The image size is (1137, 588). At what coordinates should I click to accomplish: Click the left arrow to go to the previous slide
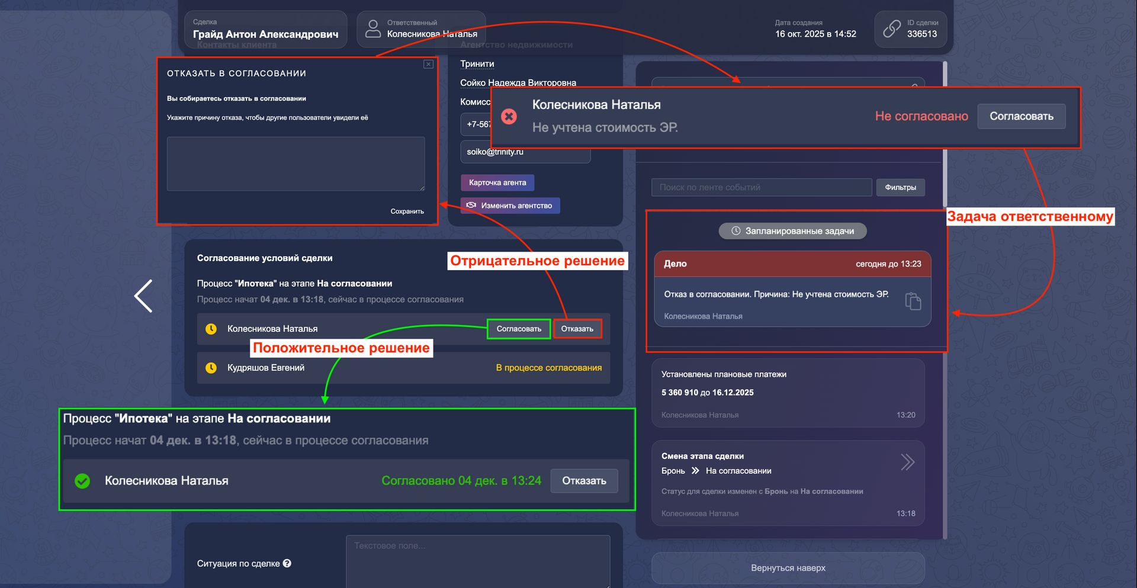pos(143,296)
